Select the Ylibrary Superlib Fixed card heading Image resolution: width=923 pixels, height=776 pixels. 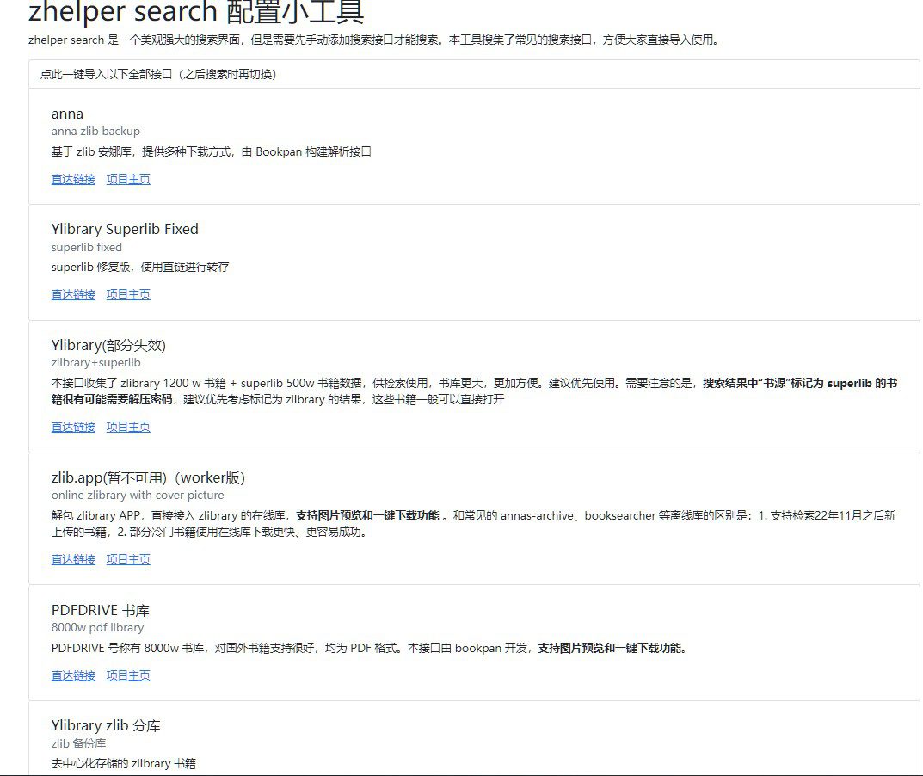pyautogui.click(x=126, y=229)
